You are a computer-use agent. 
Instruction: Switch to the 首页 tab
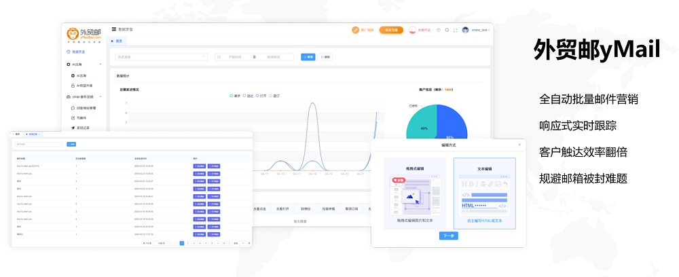[x=118, y=41]
